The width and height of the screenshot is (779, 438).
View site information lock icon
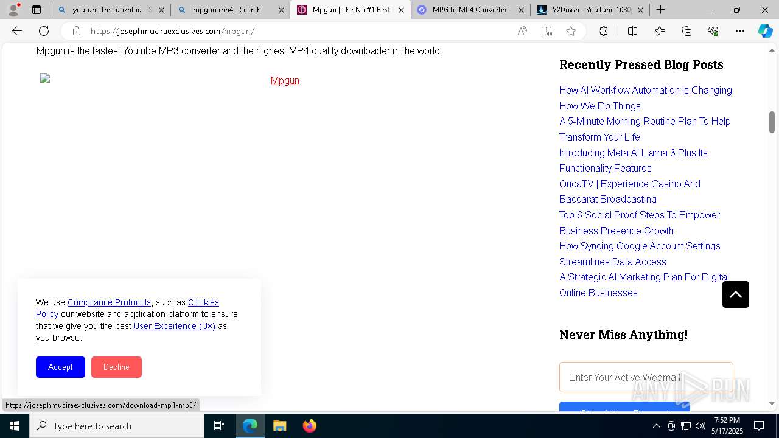(x=76, y=31)
